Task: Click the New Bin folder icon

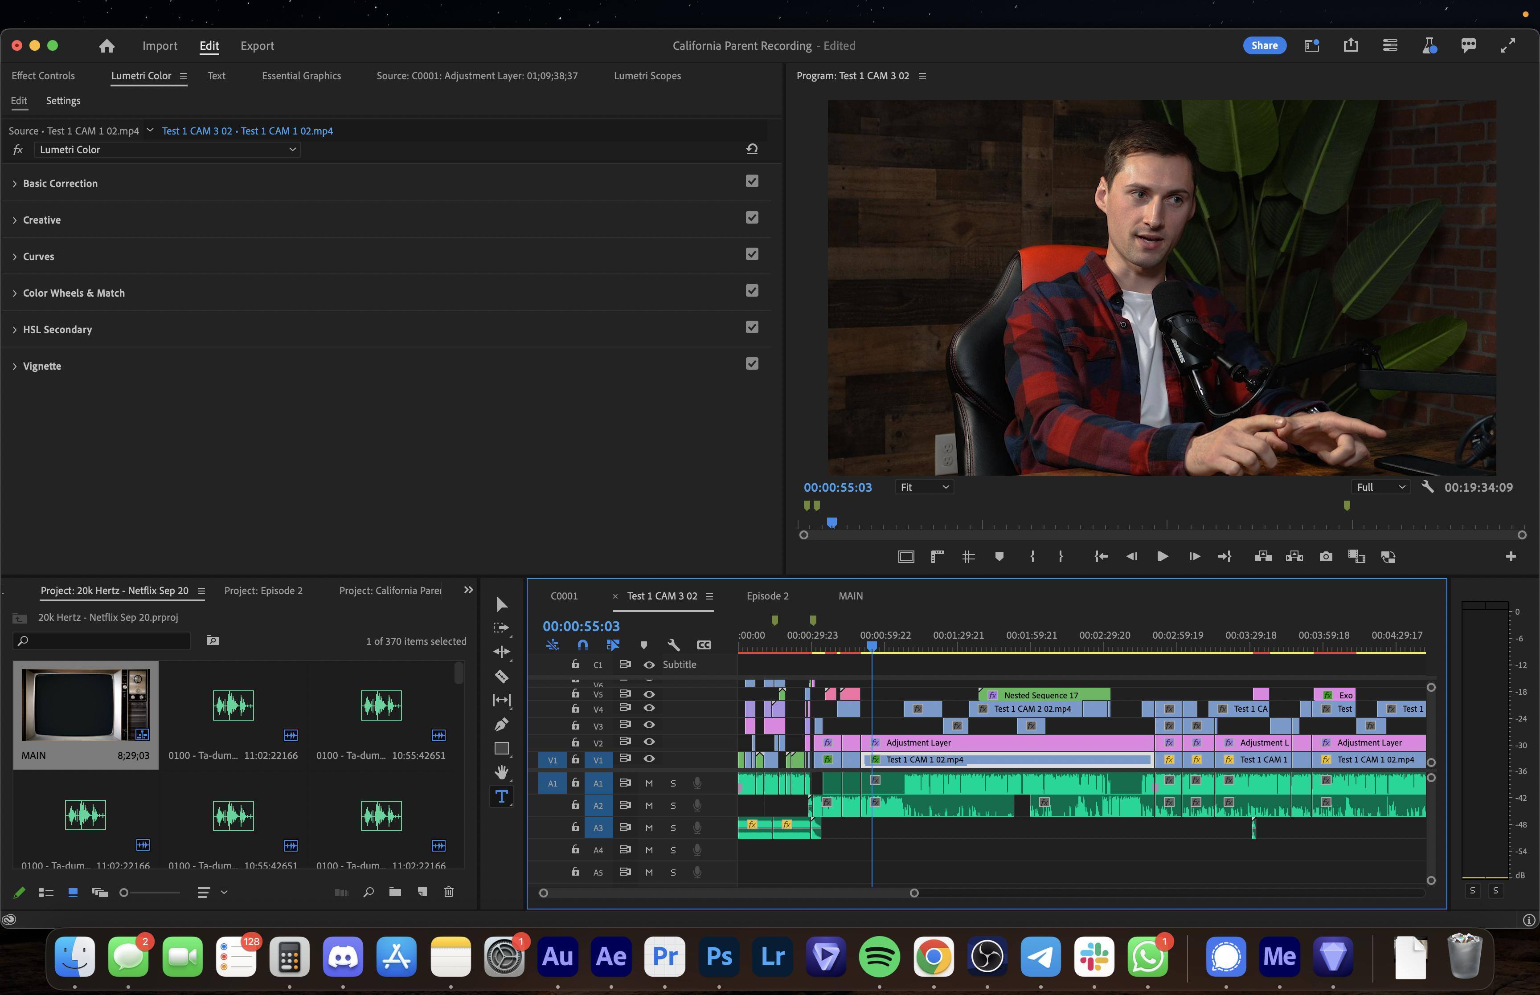Action: pyautogui.click(x=395, y=892)
